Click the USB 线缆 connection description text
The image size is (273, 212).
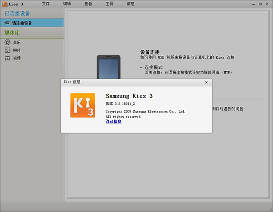click(x=187, y=58)
